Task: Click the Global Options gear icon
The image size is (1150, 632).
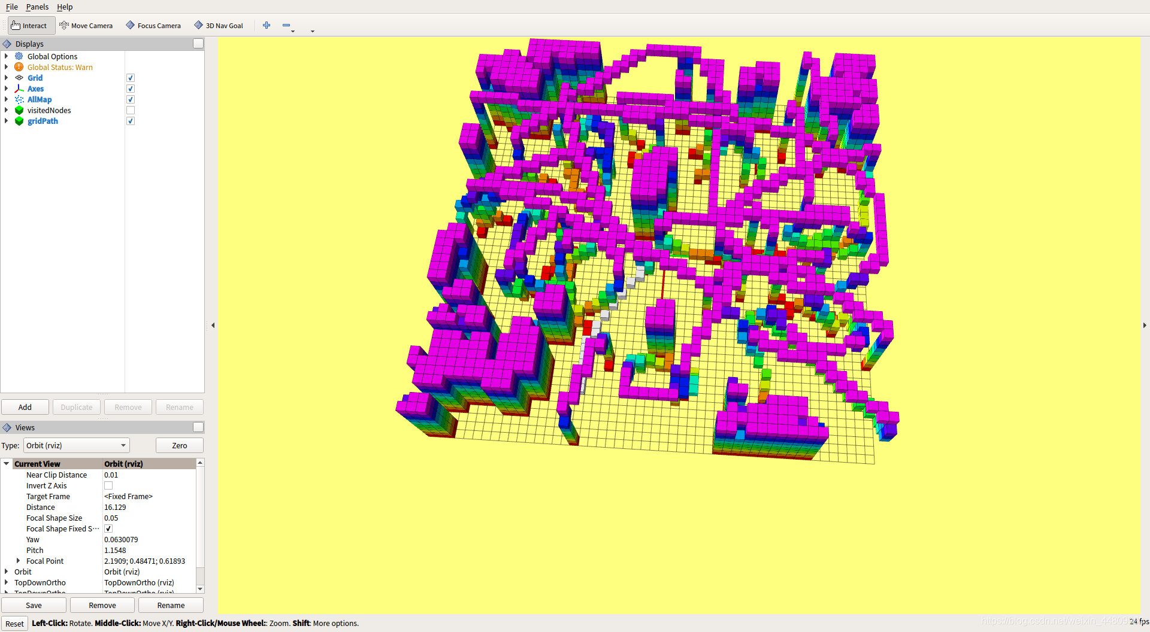Action: pos(19,56)
